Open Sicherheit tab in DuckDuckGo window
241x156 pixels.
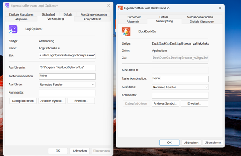134,17
